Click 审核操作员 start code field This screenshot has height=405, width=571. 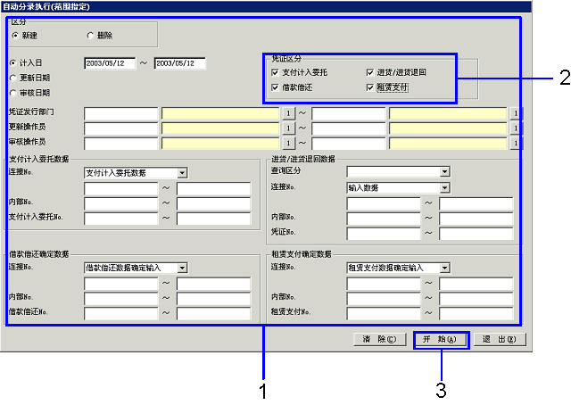click(121, 143)
